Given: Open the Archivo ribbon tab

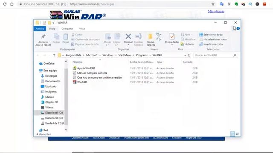Looking at the screenshot, I should click(x=40, y=28).
